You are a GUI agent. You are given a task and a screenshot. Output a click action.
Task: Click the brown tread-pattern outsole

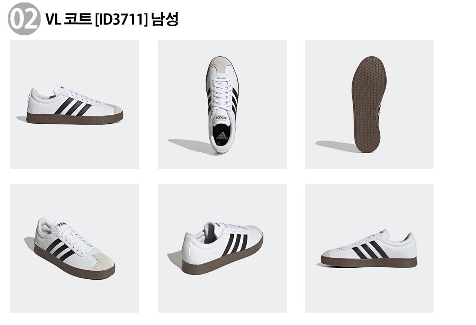369,104
